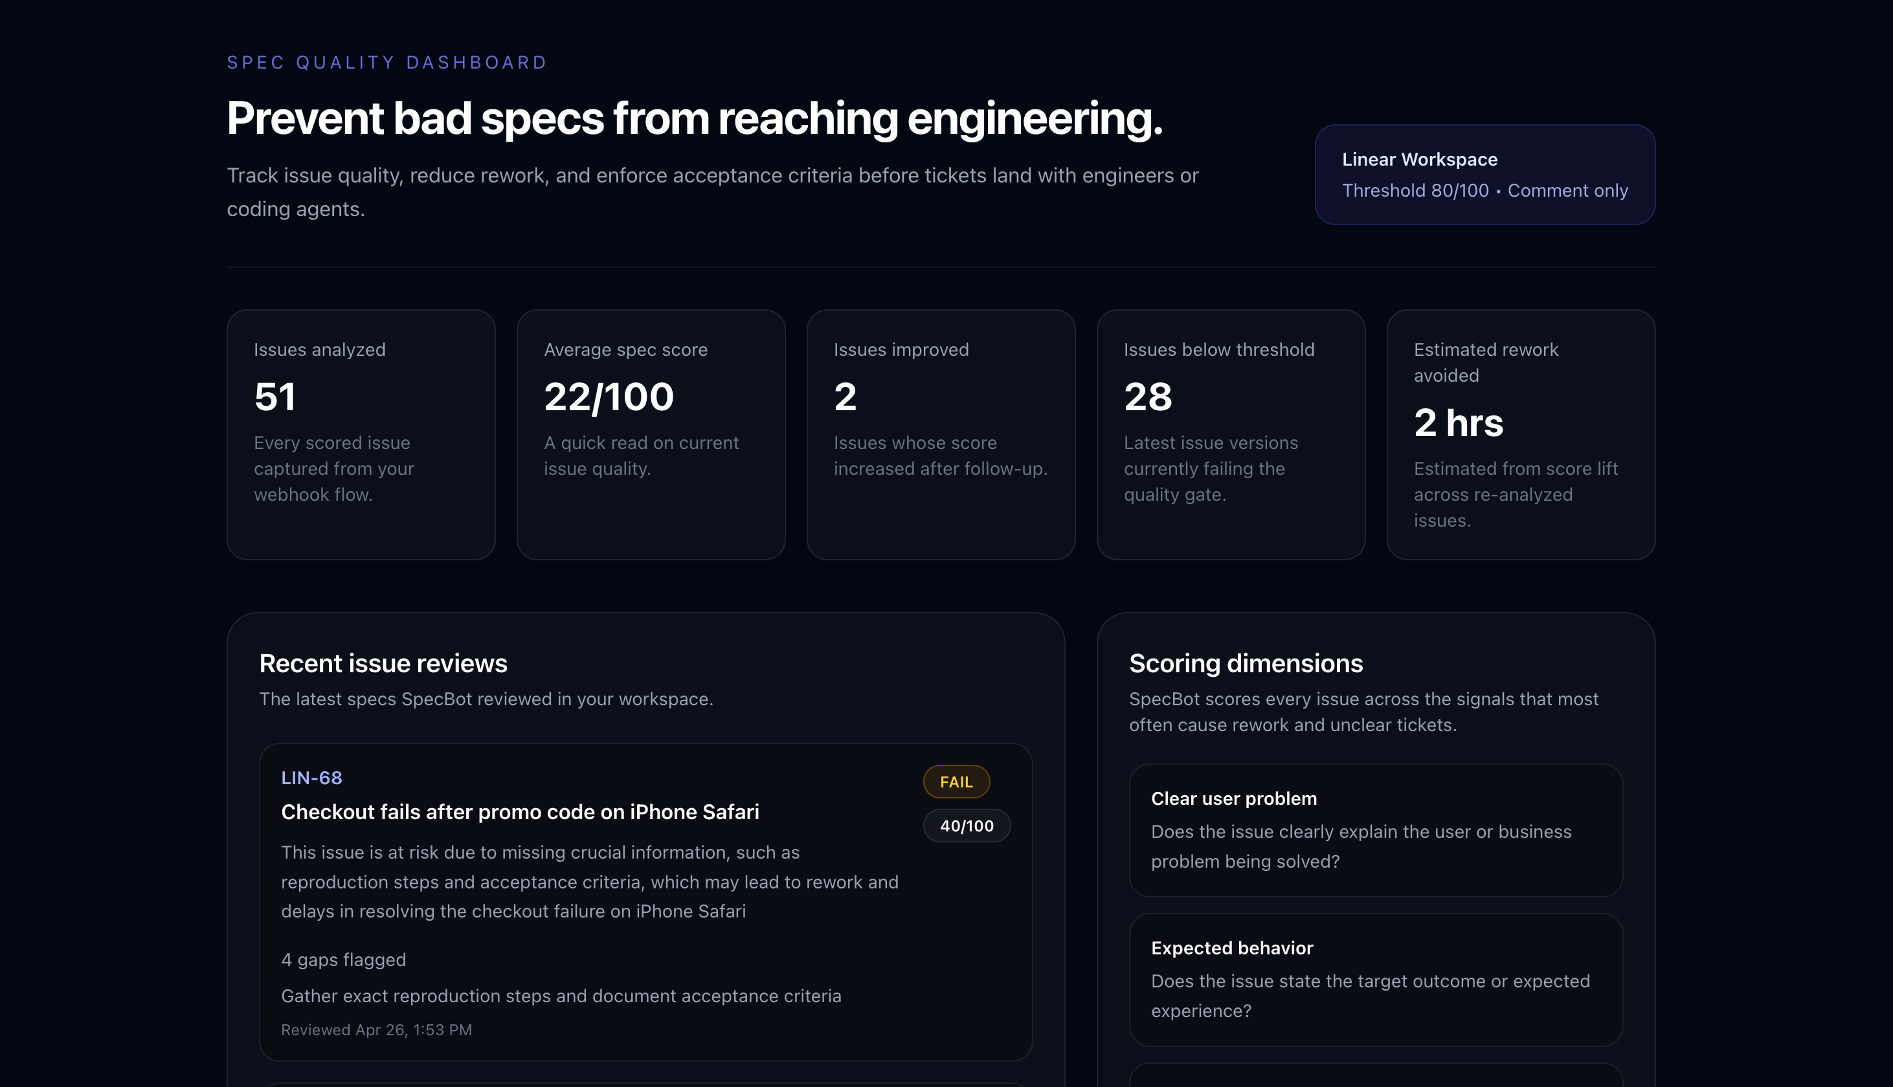Select the Estimated rework avoided card
The width and height of the screenshot is (1893, 1087).
pos(1521,435)
